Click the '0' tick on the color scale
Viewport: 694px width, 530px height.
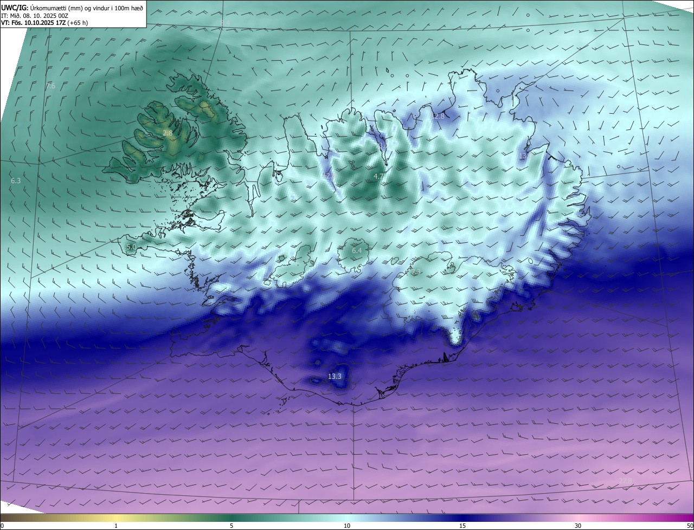coord(2,526)
